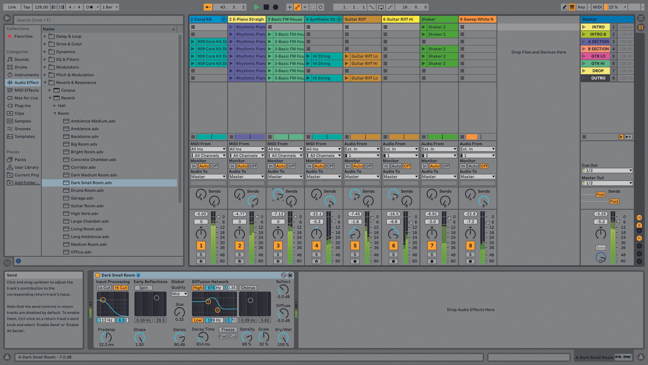Open Packs in Places

17,160
